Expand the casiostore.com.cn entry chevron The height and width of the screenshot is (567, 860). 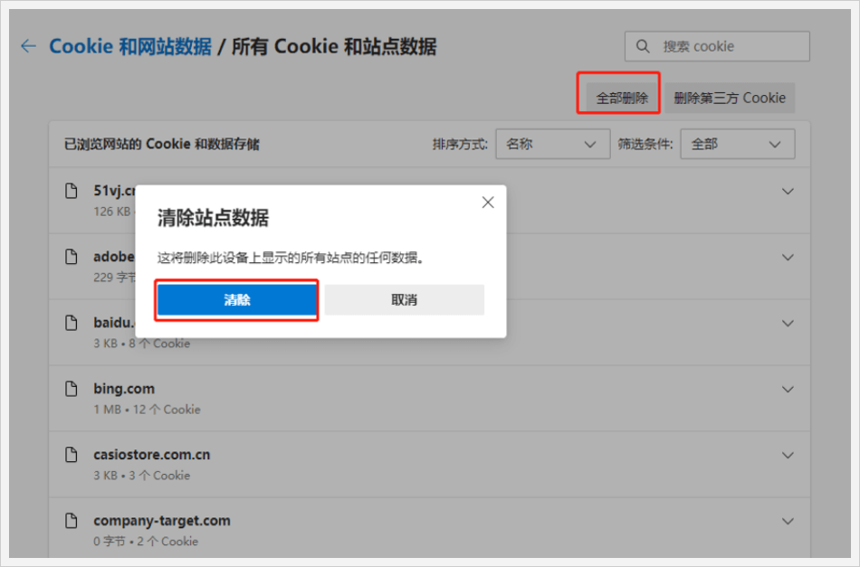click(788, 455)
